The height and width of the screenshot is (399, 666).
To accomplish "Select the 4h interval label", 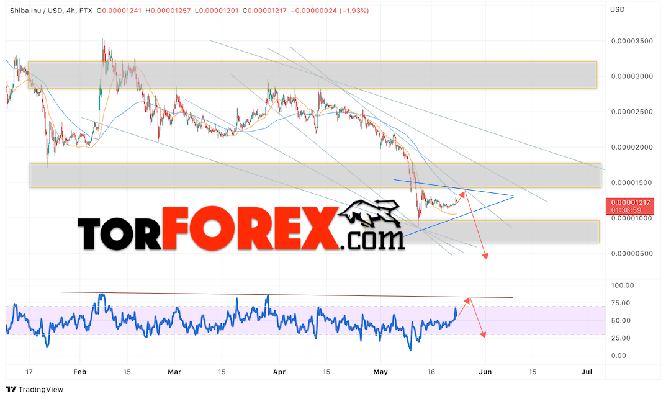I will click(71, 11).
